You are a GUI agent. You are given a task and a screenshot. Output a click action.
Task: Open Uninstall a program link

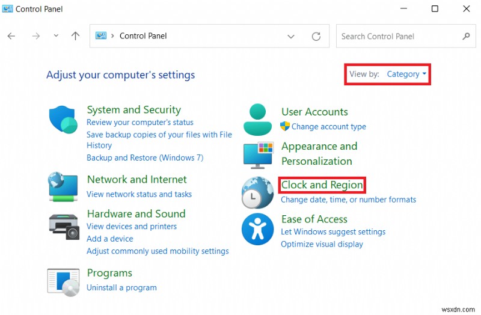121,287
